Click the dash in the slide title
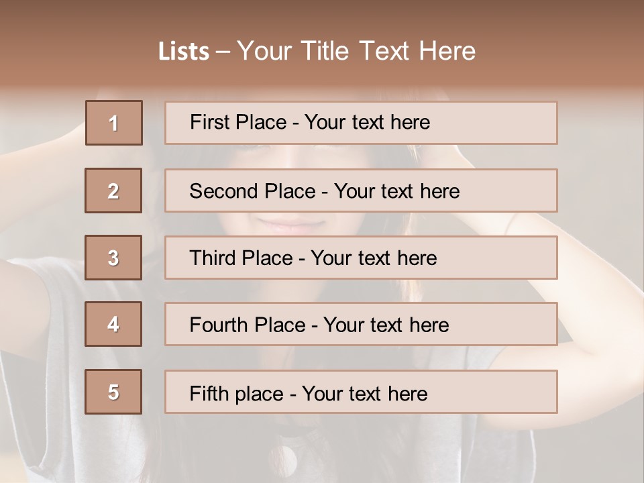The height and width of the screenshot is (483, 644). coord(223,52)
